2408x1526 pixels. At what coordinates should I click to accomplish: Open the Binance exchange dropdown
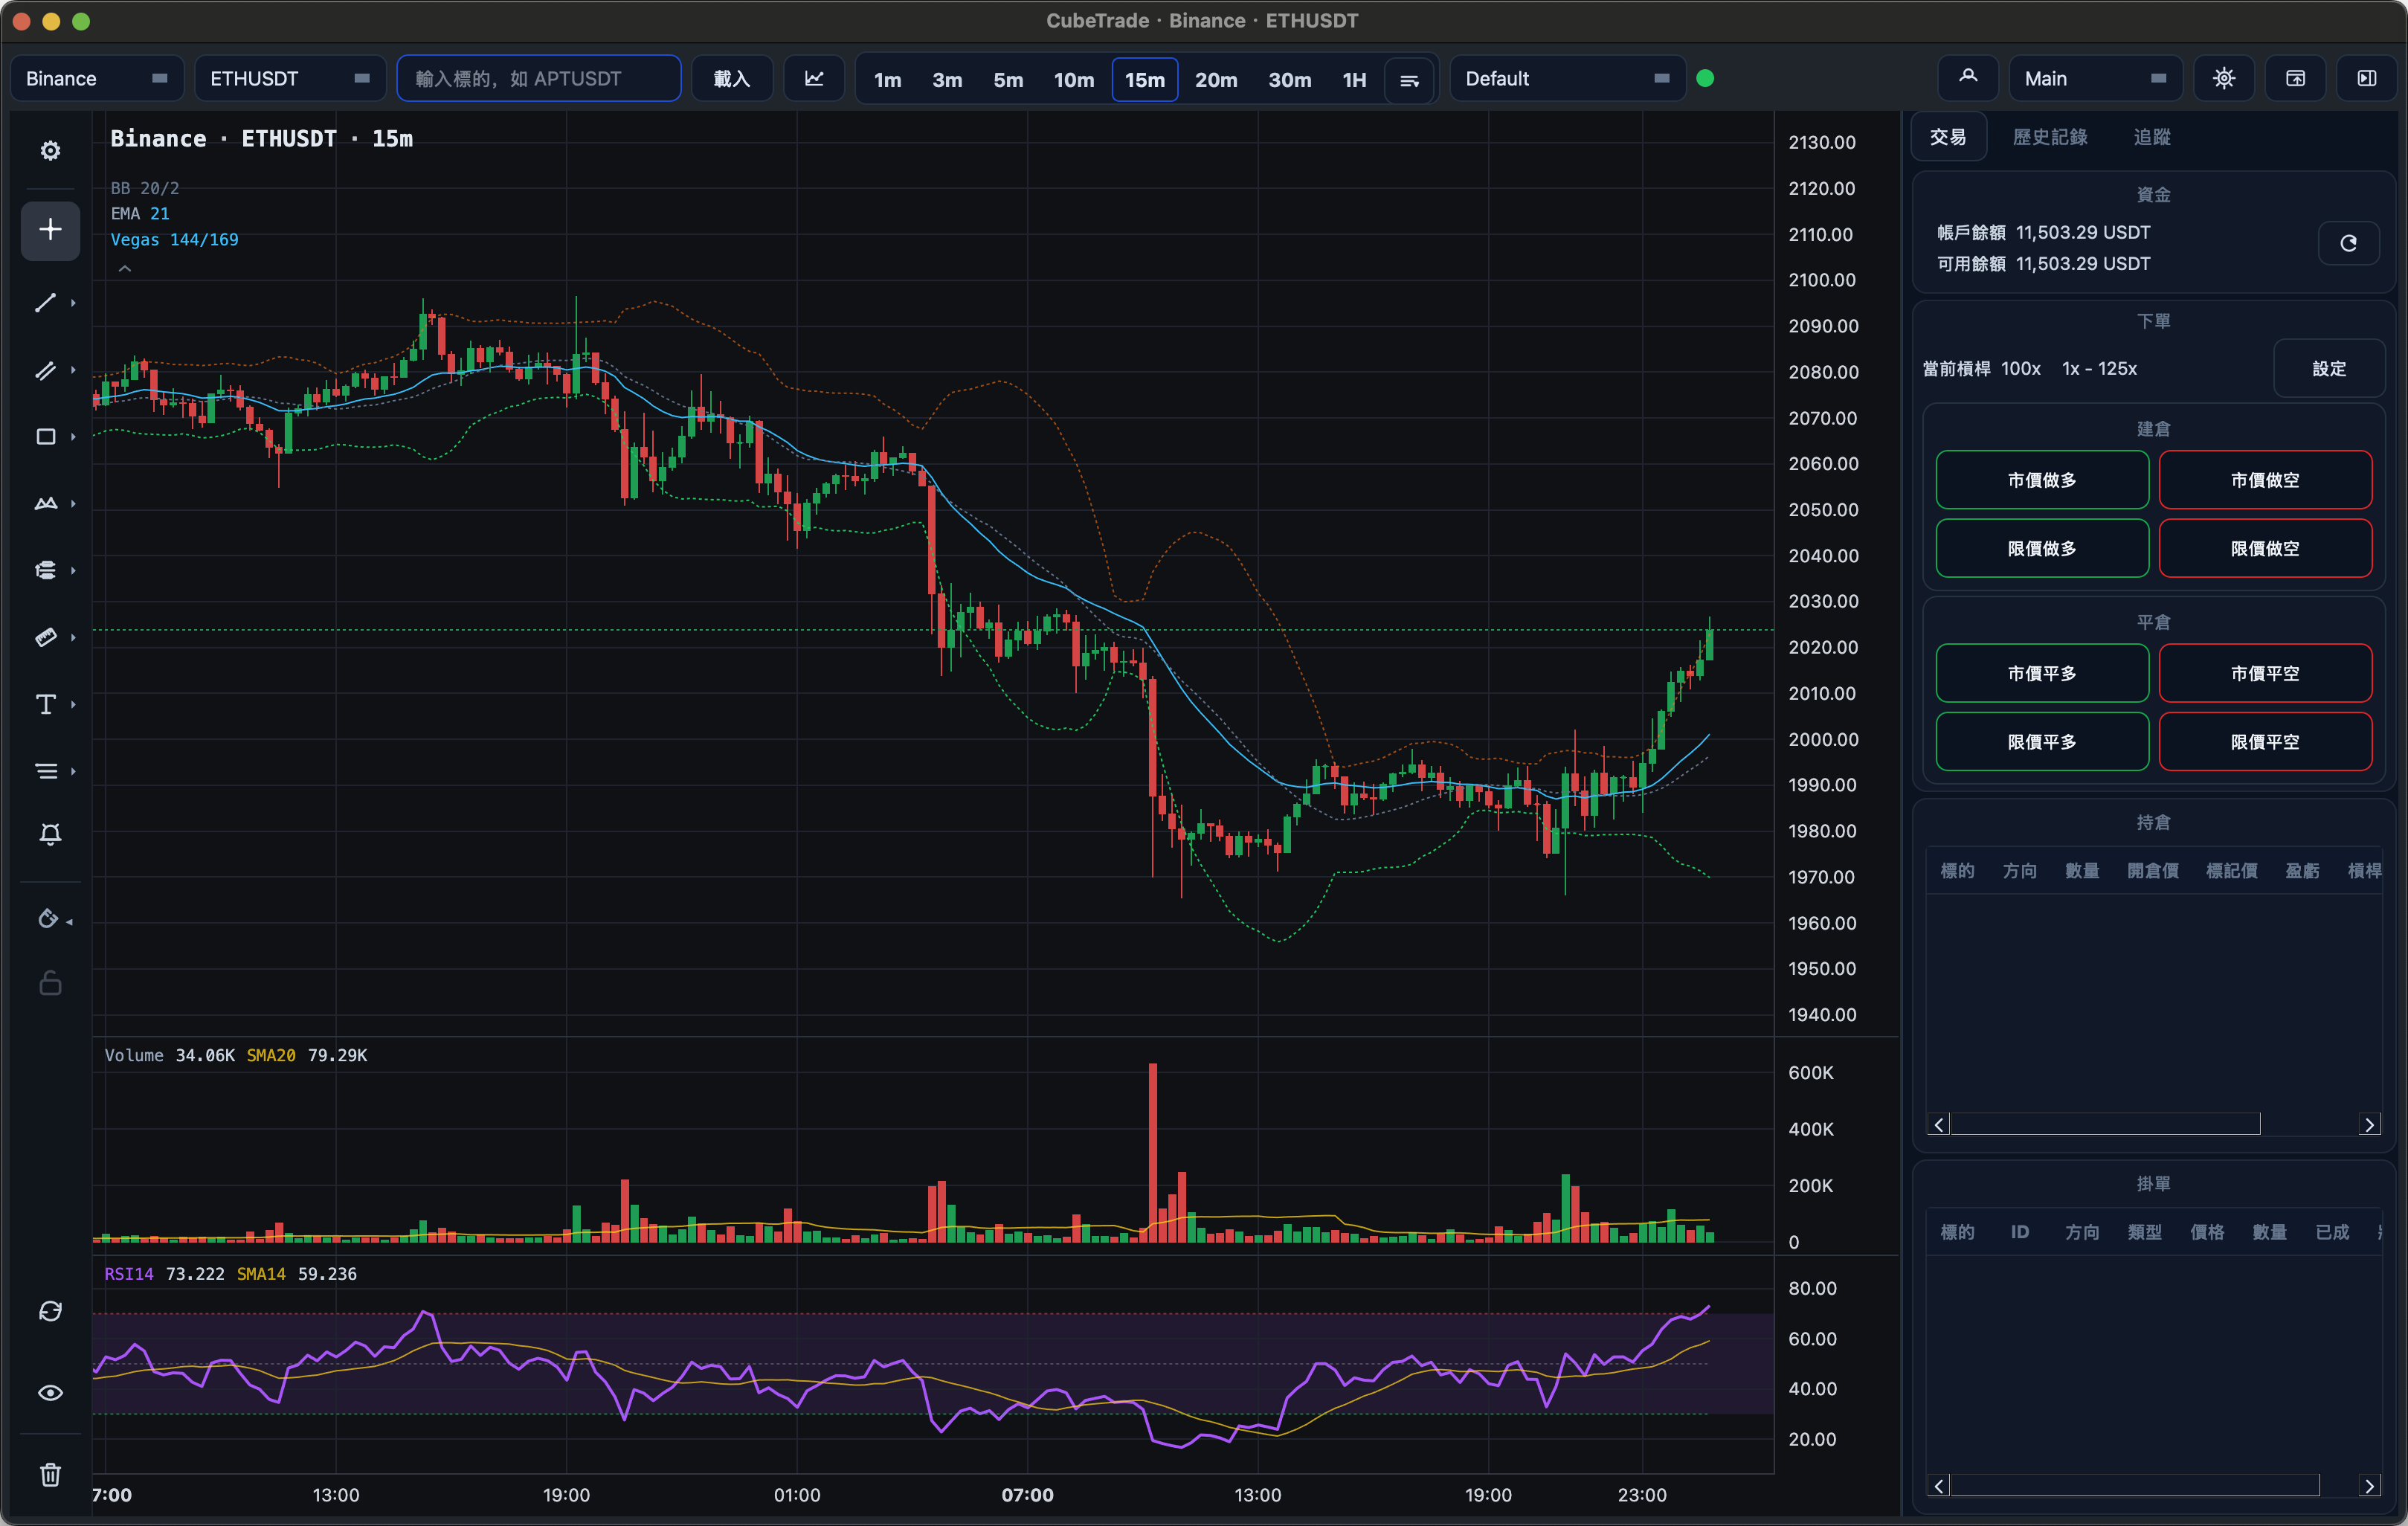pyautogui.click(x=97, y=78)
